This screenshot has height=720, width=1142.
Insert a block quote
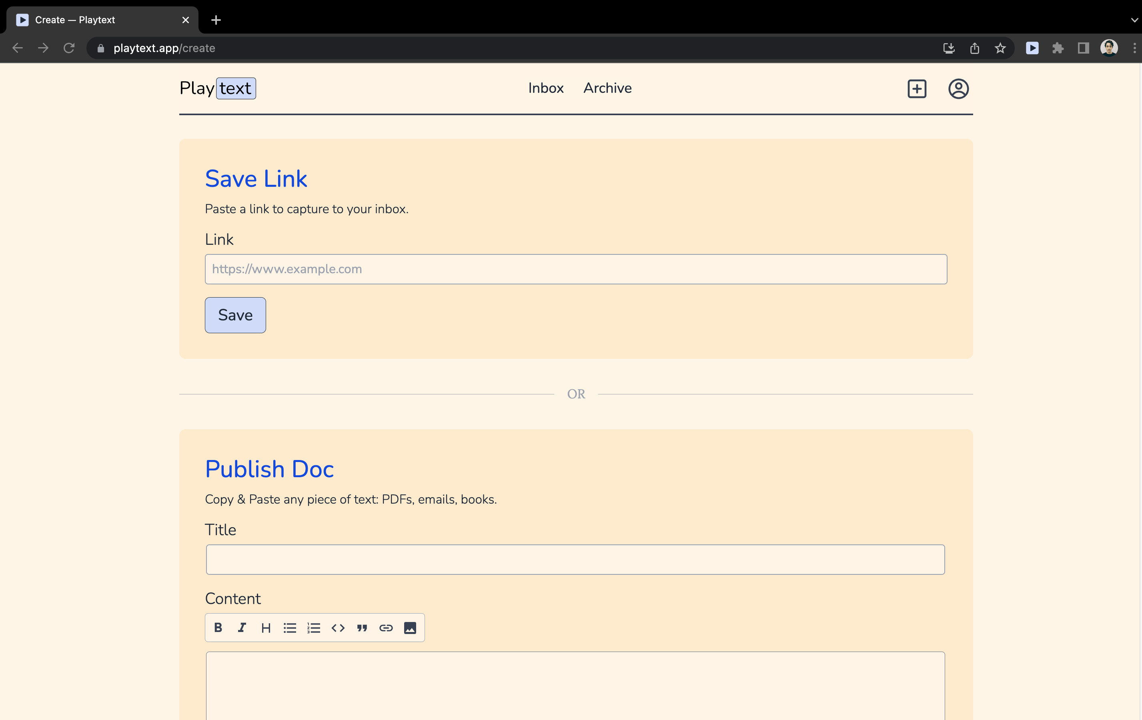tap(363, 628)
